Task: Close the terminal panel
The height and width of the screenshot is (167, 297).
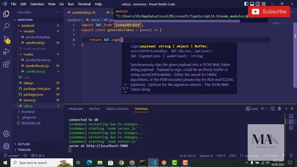Action: tap(292, 109)
